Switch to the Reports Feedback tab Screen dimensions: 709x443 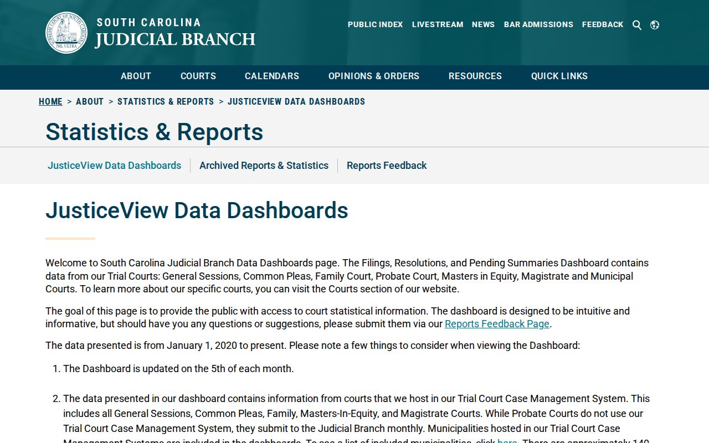tap(387, 166)
